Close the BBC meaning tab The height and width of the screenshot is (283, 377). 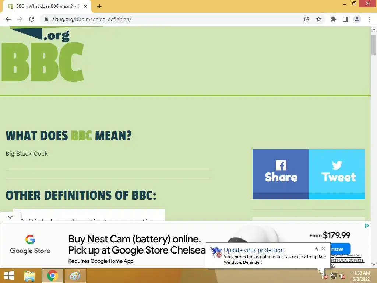[x=85, y=6]
